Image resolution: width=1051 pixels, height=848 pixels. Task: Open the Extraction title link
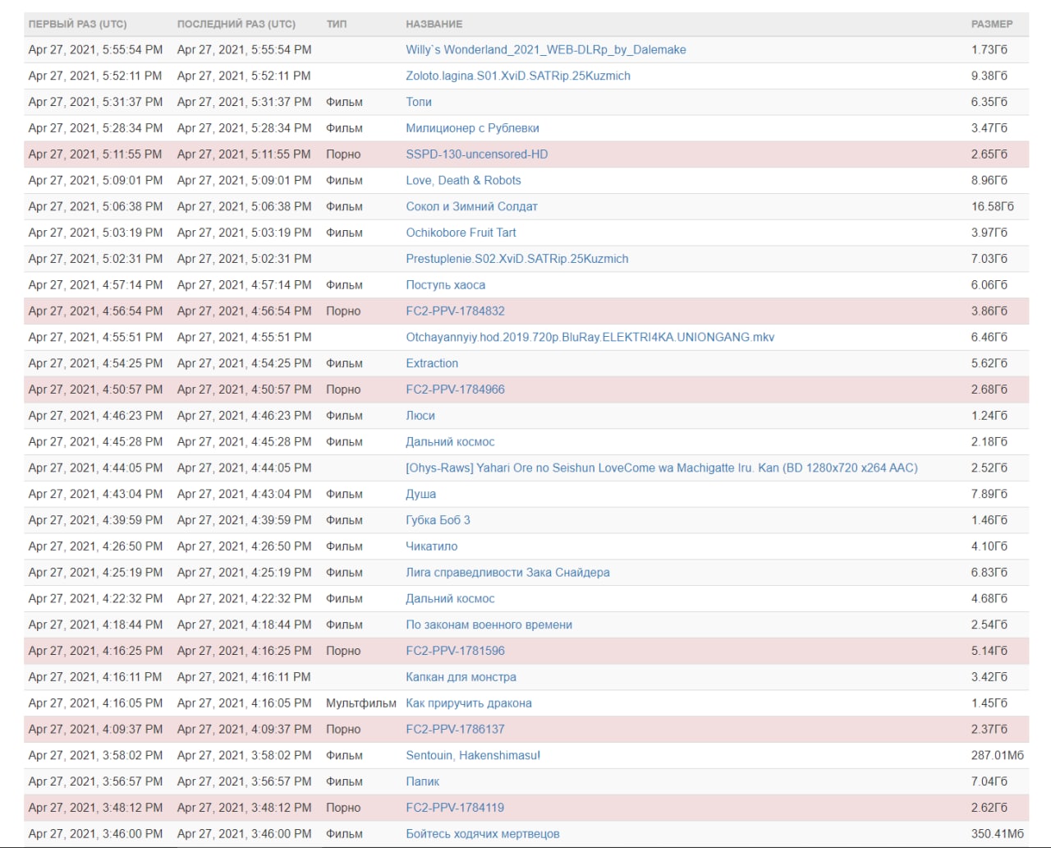432,363
